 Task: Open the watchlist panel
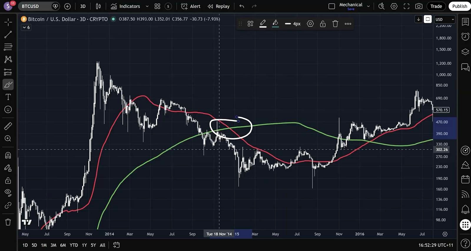pos(465,22)
